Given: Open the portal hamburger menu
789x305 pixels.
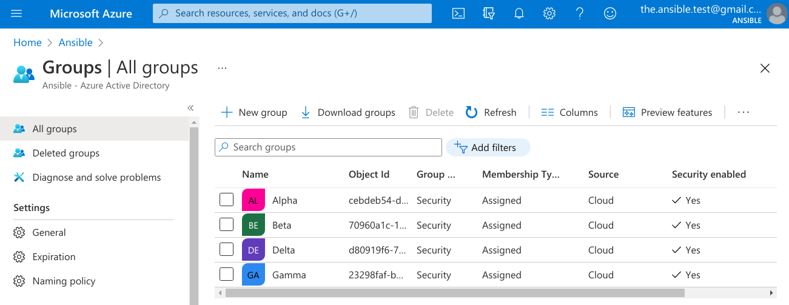Looking at the screenshot, I should tap(16, 13).
